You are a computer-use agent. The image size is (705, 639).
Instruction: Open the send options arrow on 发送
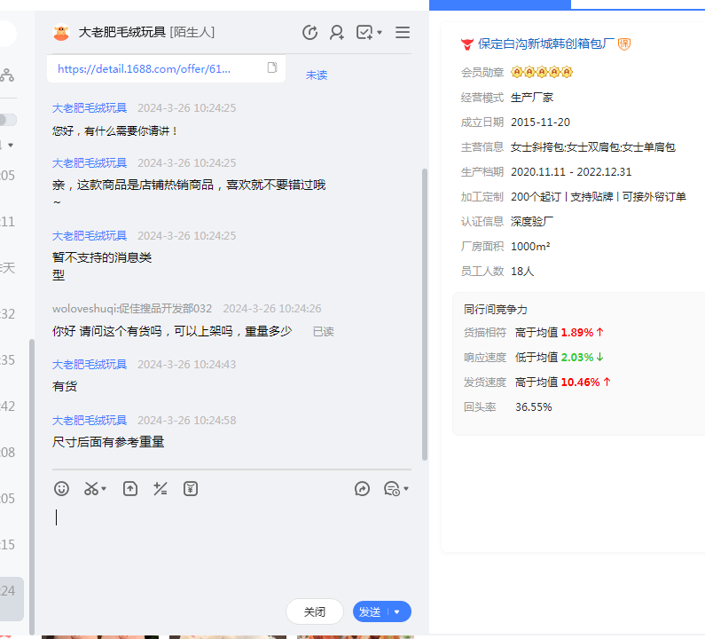point(397,612)
